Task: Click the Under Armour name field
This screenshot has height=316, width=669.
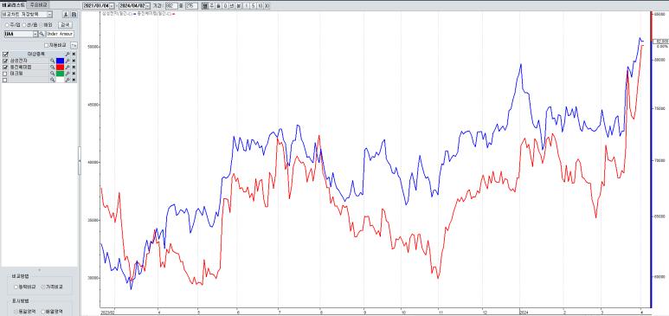Action: (x=61, y=34)
